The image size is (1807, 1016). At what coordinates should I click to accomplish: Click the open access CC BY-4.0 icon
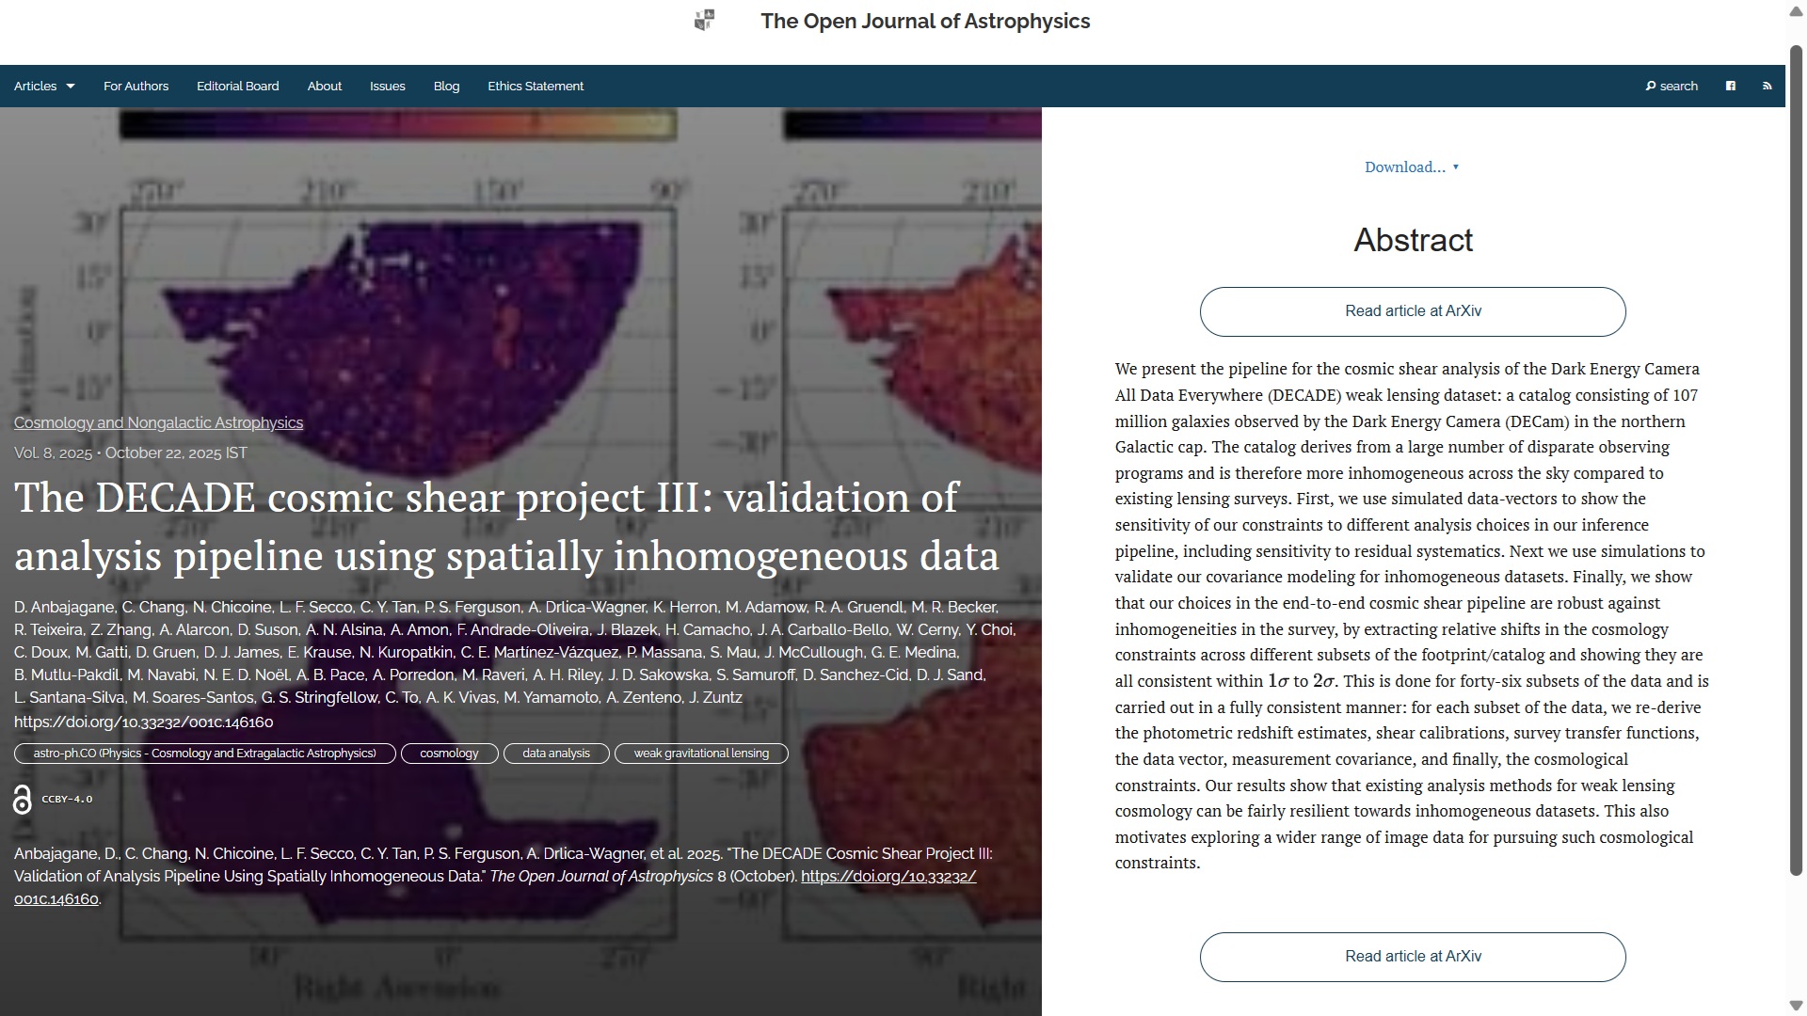23,800
